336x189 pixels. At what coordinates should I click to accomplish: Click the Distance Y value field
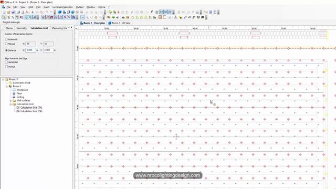tap(48, 50)
